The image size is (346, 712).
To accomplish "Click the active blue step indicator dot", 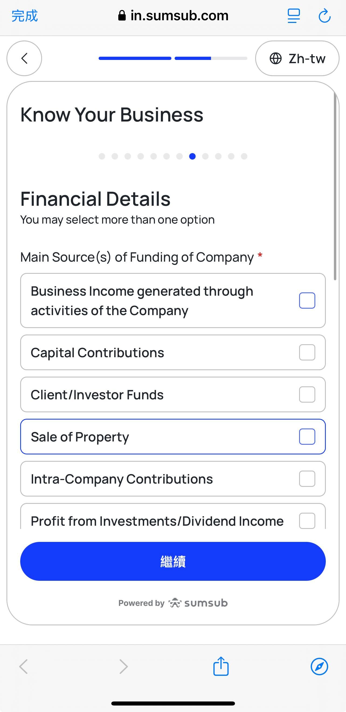I will [x=192, y=156].
